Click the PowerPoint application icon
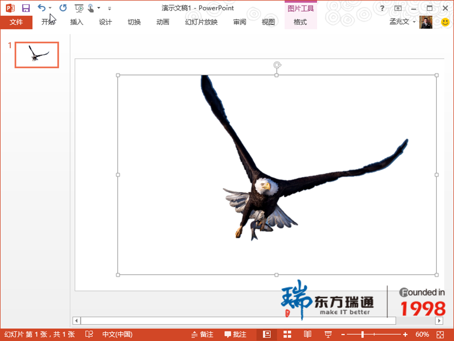This screenshot has width=454, height=341. pyautogui.click(x=10, y=8)
